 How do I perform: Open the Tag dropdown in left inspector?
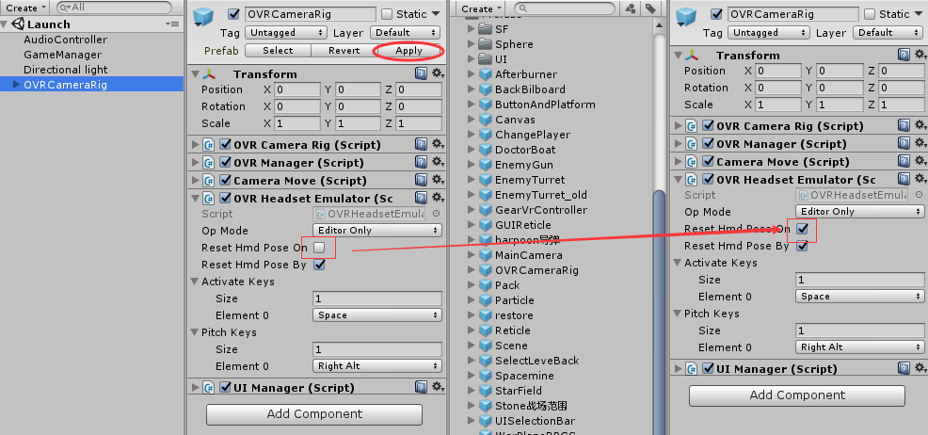click(286, 33)
